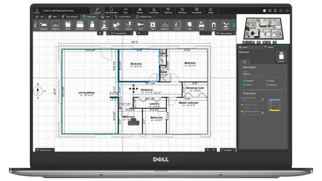Choose the Kitchen room icon
Image resolution: width=322 pixels, height=181 pixels.
pos(68,25)
